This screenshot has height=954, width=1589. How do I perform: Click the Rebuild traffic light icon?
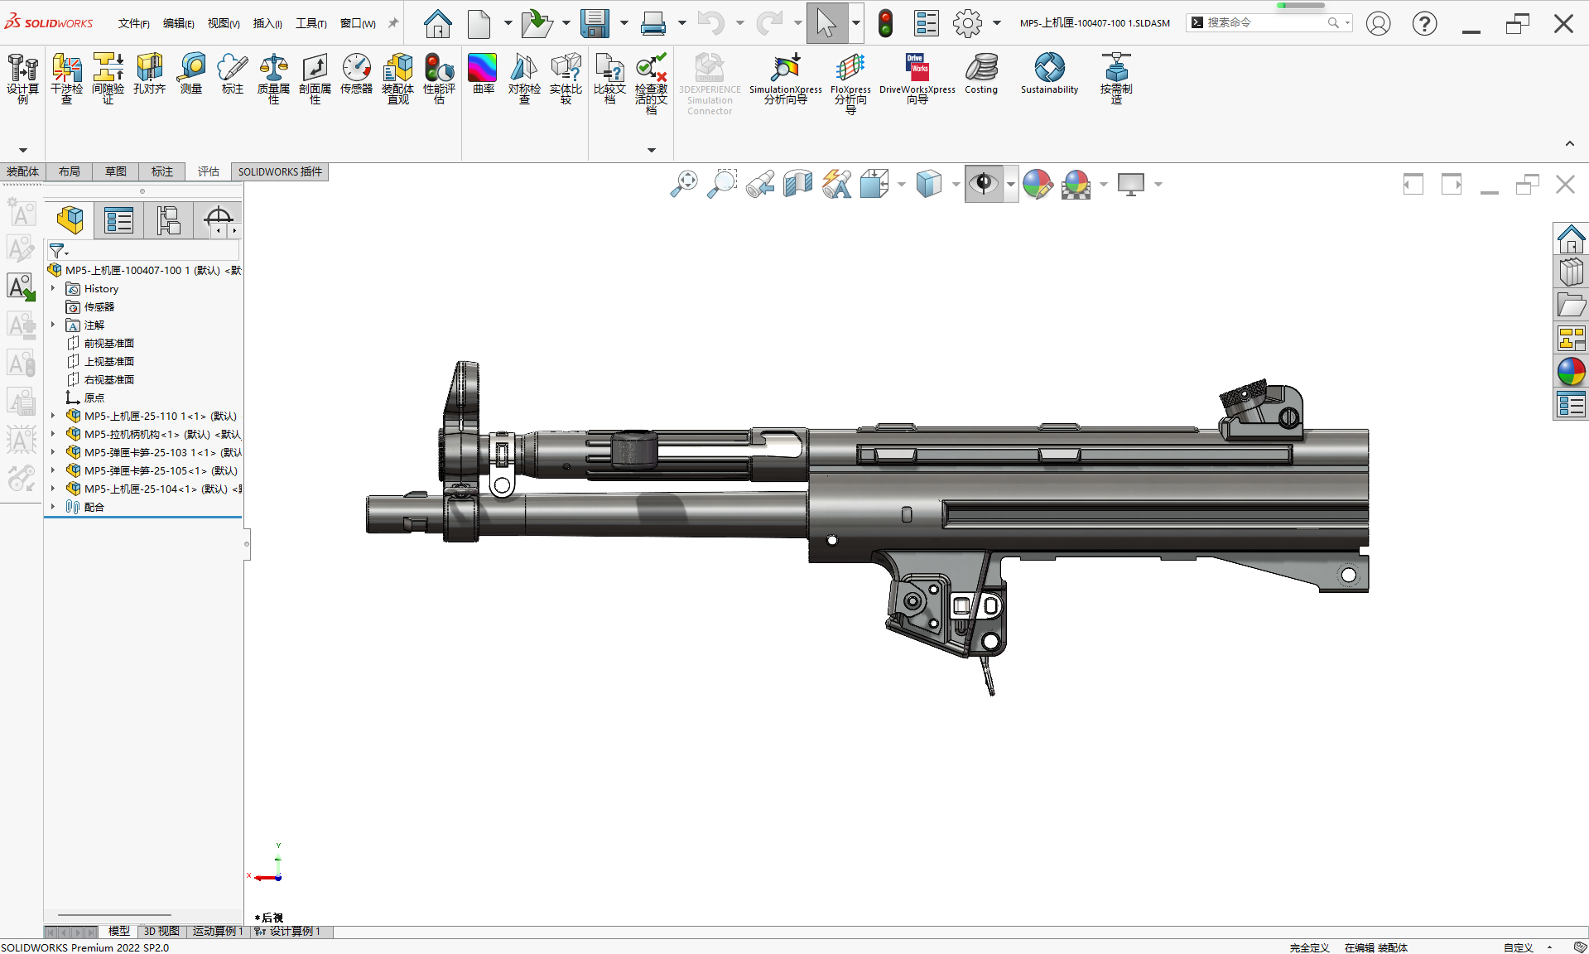click(x=885, y=23)
